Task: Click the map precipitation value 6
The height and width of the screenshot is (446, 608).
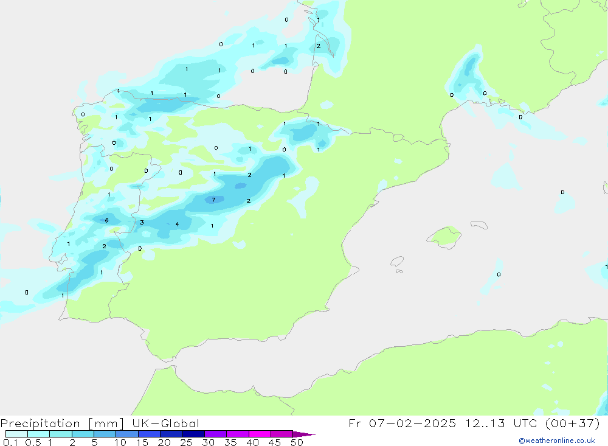Action: click(106, 220)
